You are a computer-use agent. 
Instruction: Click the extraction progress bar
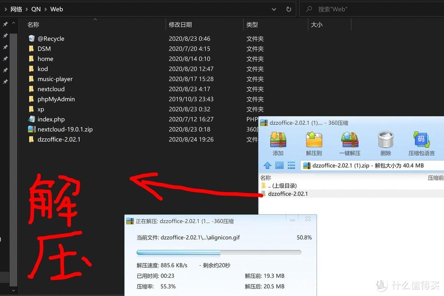[x=219, y=252]
